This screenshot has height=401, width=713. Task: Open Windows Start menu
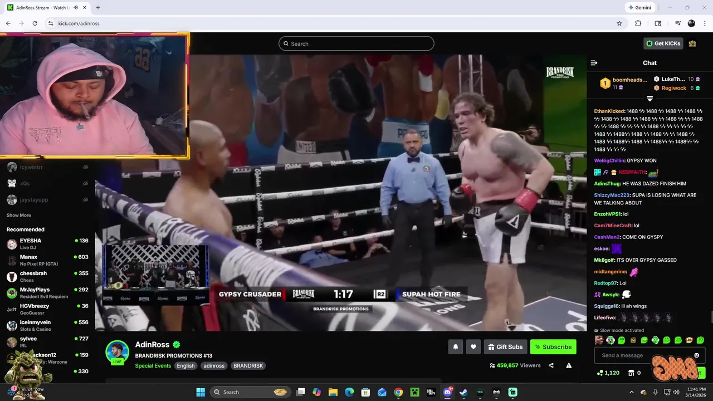point(201,392)
